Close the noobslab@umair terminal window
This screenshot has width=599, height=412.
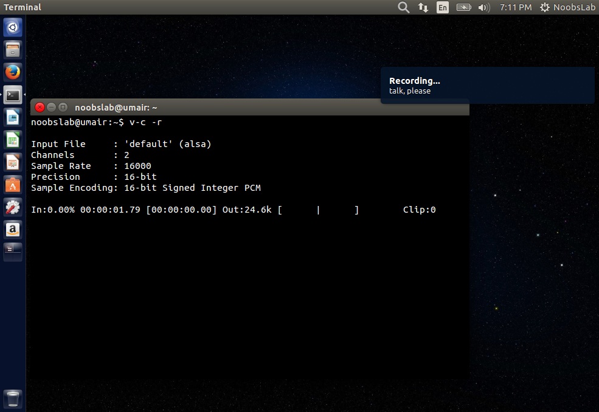(x=40, y=108)
